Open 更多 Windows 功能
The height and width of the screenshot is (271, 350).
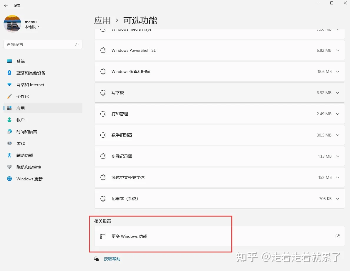[219, 236]
